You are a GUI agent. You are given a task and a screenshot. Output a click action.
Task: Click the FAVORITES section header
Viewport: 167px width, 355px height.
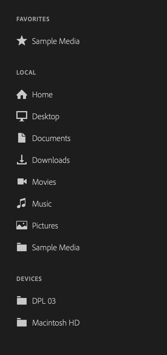click(33, 19)
